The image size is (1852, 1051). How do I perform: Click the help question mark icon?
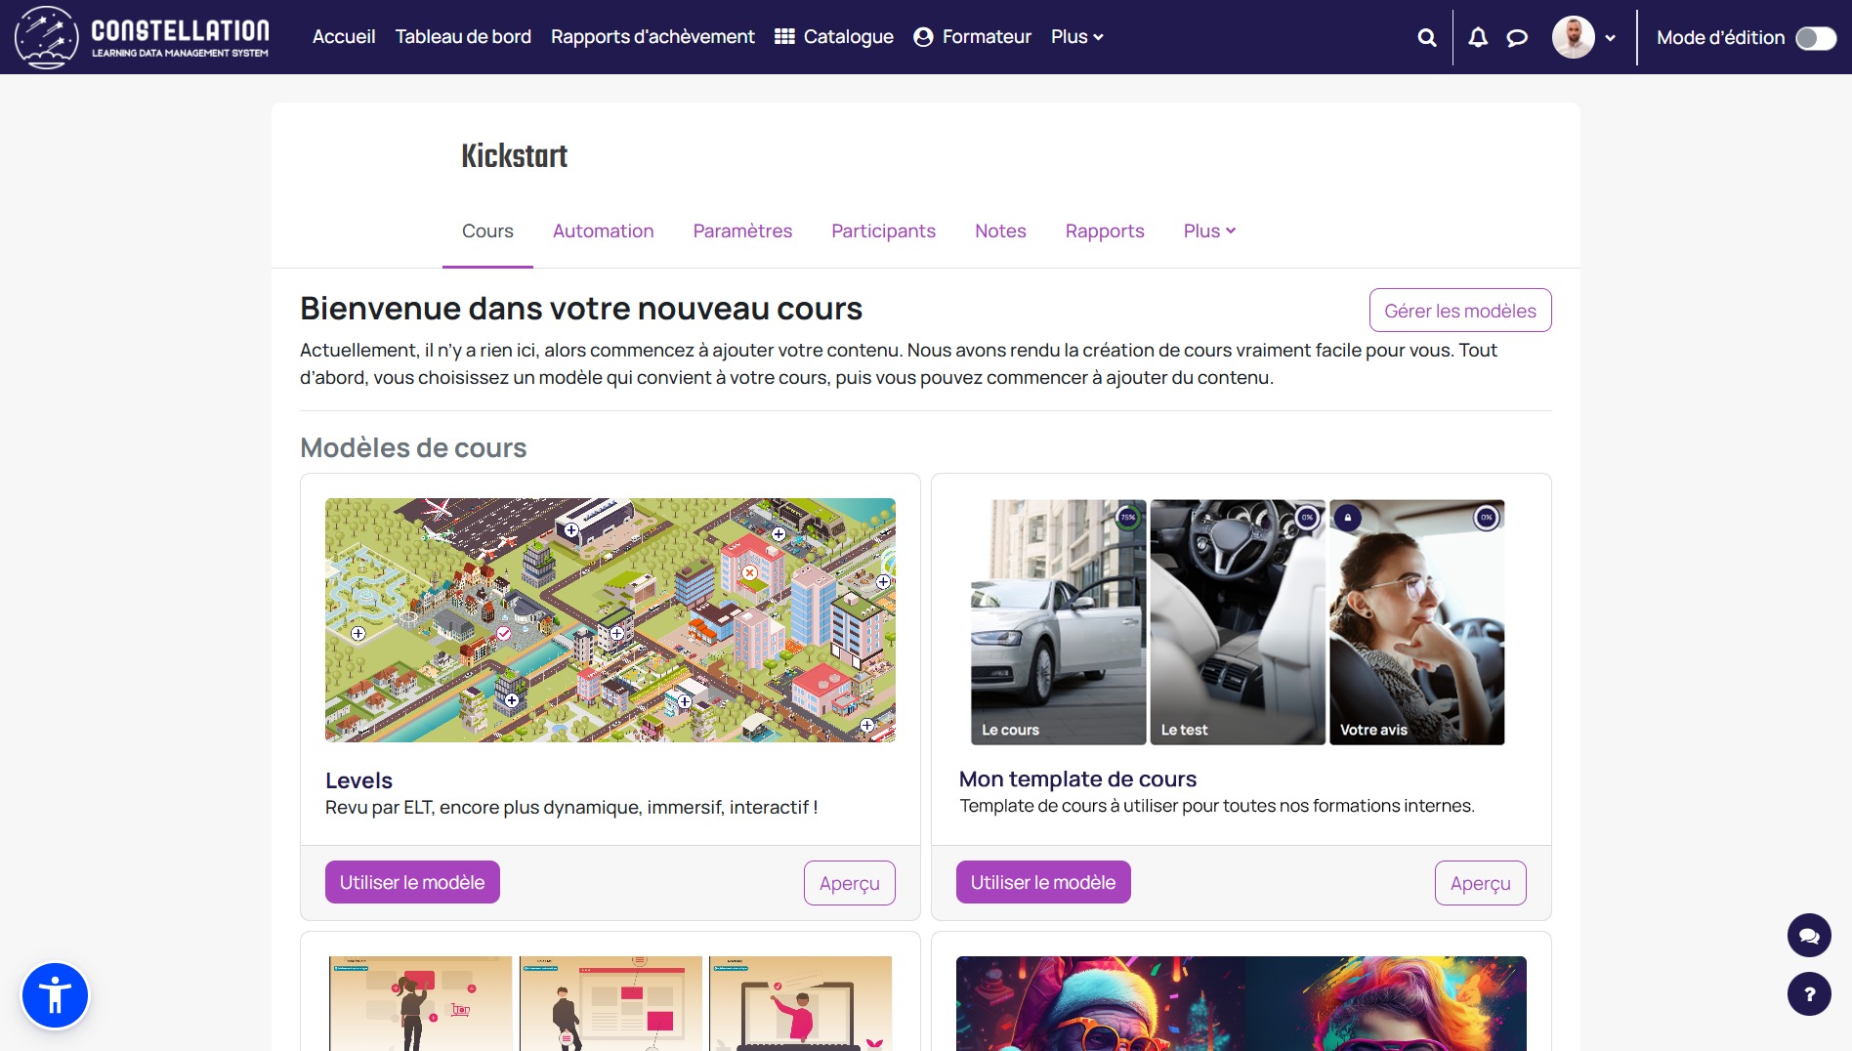coord(1809,994)
